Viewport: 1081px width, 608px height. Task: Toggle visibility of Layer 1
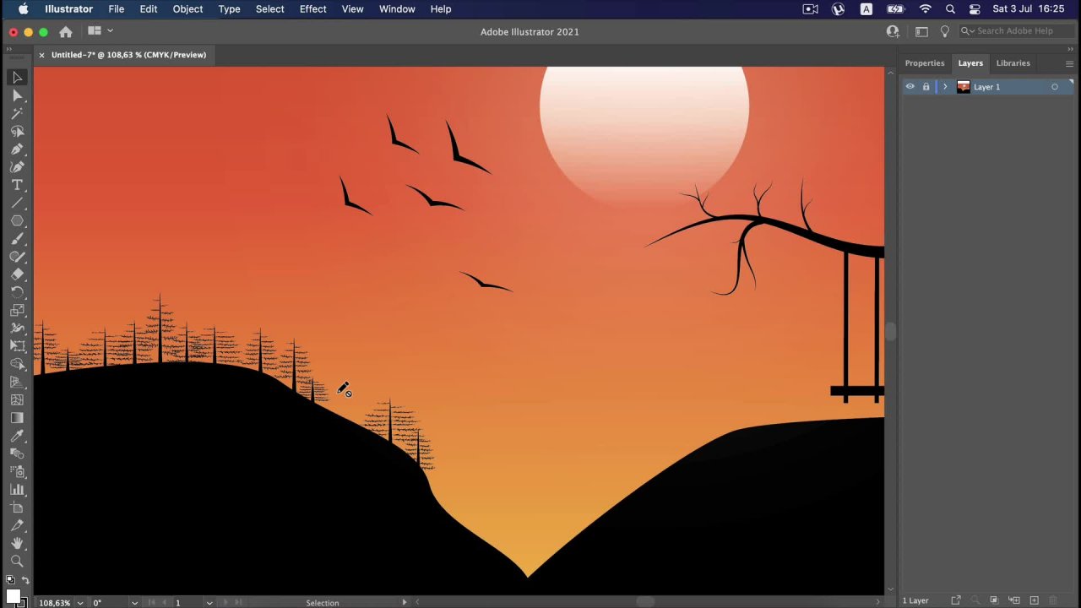pos(910,87)
